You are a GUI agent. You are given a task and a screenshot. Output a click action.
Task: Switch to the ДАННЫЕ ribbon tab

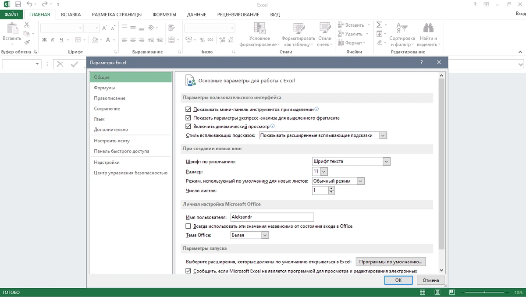tap(197, 14)
